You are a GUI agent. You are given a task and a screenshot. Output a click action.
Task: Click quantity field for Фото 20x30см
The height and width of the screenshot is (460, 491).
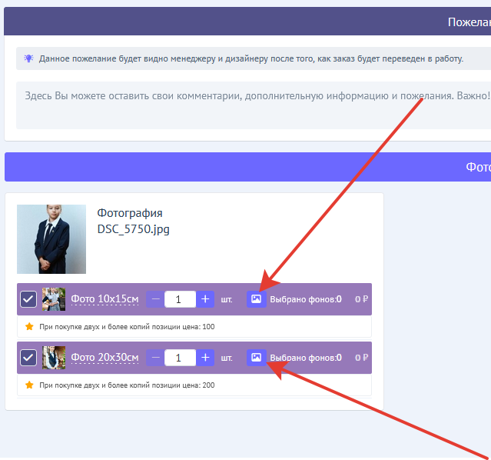(x=180, y=358)
